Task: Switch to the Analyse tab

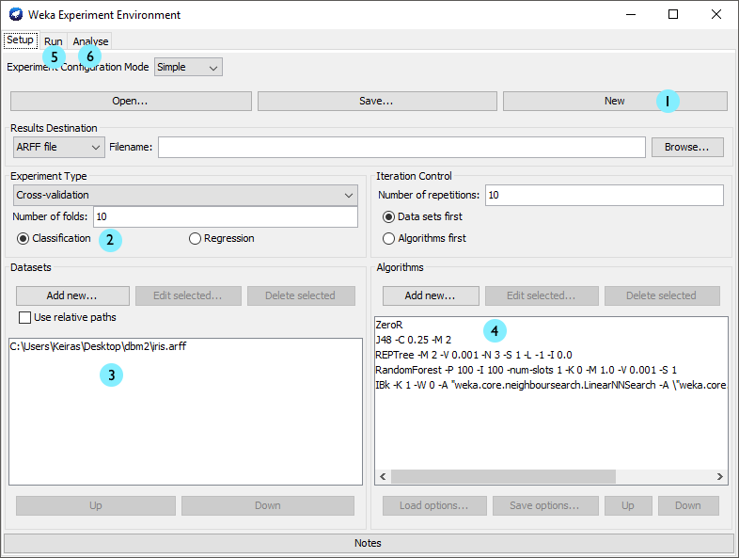Action: click(91, 41)
